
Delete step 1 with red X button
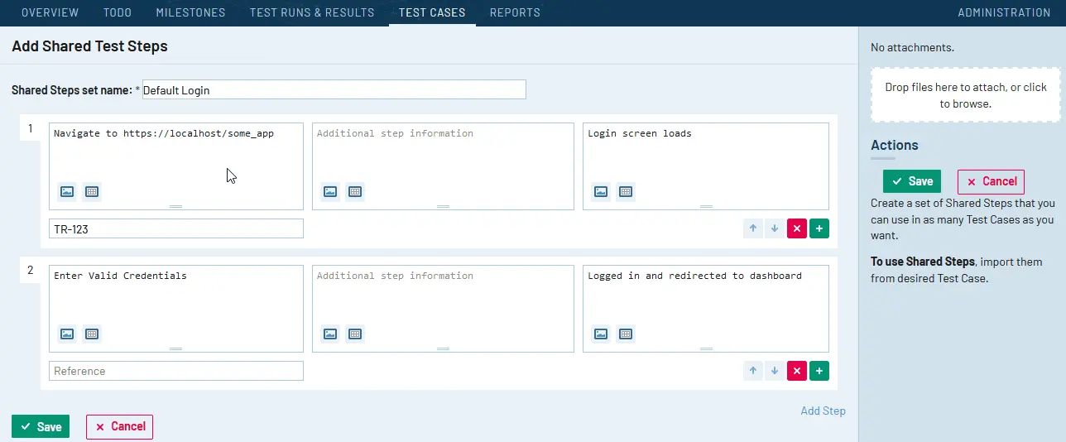tap(797, 228)
